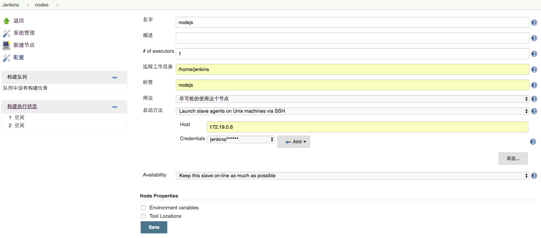This screenshot has height=238, width=541.
Task: Enable Tool Locations checkbox
Action: pyautogui.click(x=143, y=216)
